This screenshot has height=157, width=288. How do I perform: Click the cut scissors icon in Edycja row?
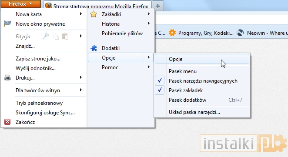click(46, 36)
